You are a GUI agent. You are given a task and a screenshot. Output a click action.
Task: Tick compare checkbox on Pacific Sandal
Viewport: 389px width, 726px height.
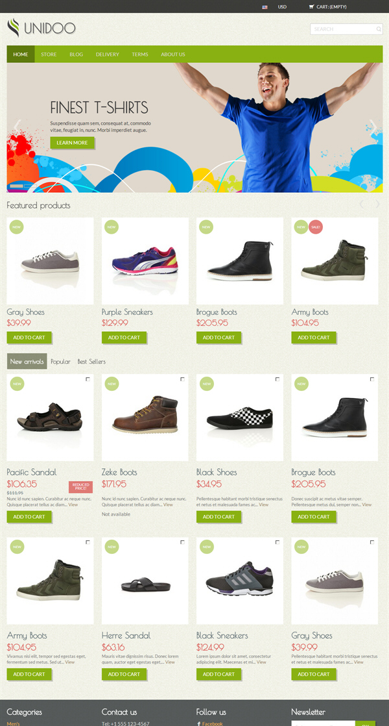click(x=88, y=379)
